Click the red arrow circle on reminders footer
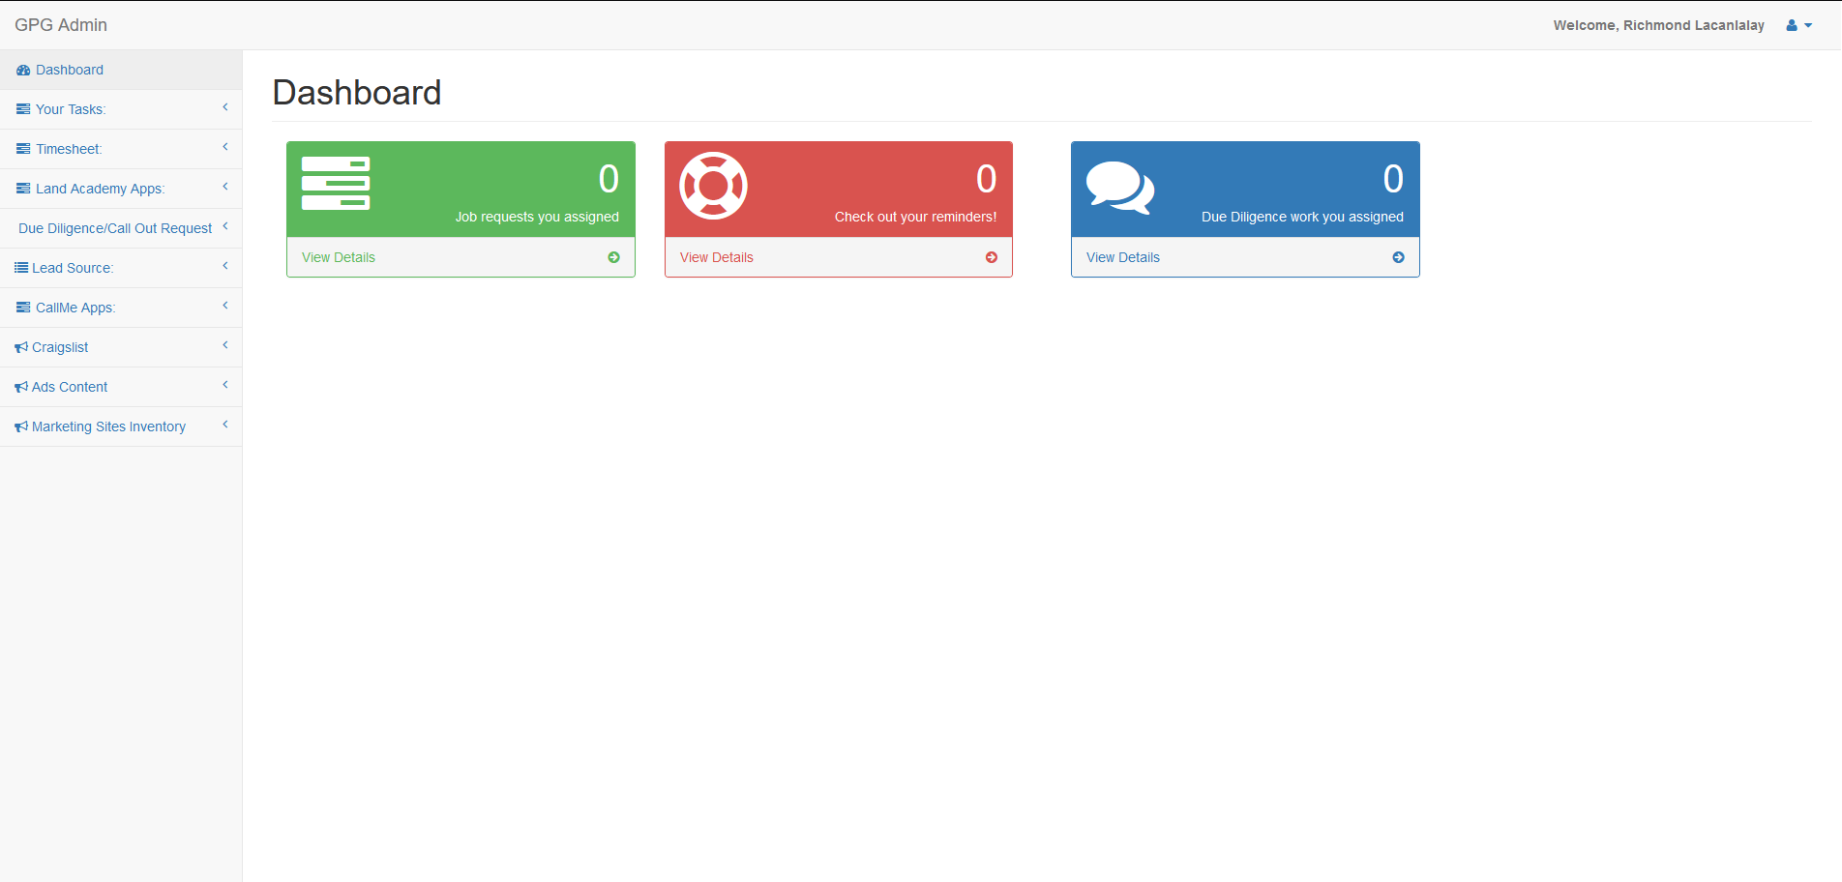This screenshot has width=1842, height=882. coord(992,257)
